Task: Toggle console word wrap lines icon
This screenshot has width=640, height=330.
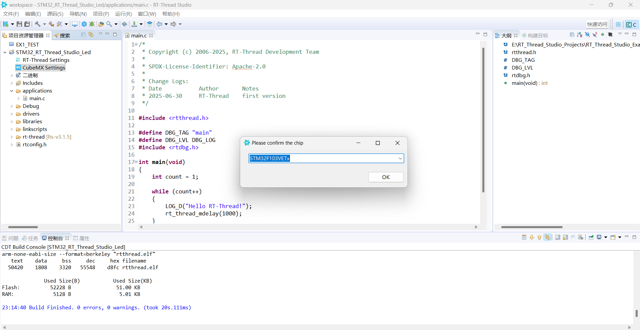Action: (x=573, y=237)
